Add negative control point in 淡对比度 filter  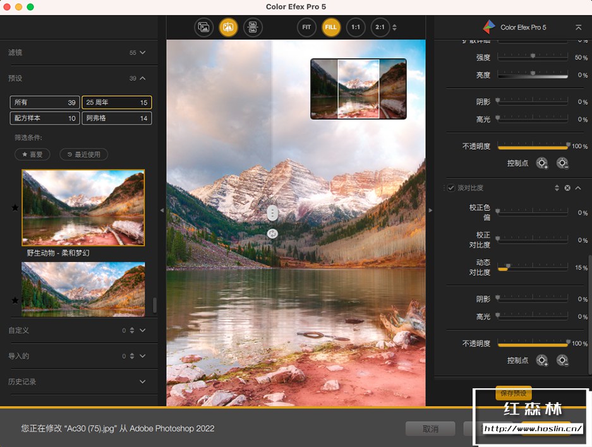click(562, 361)
